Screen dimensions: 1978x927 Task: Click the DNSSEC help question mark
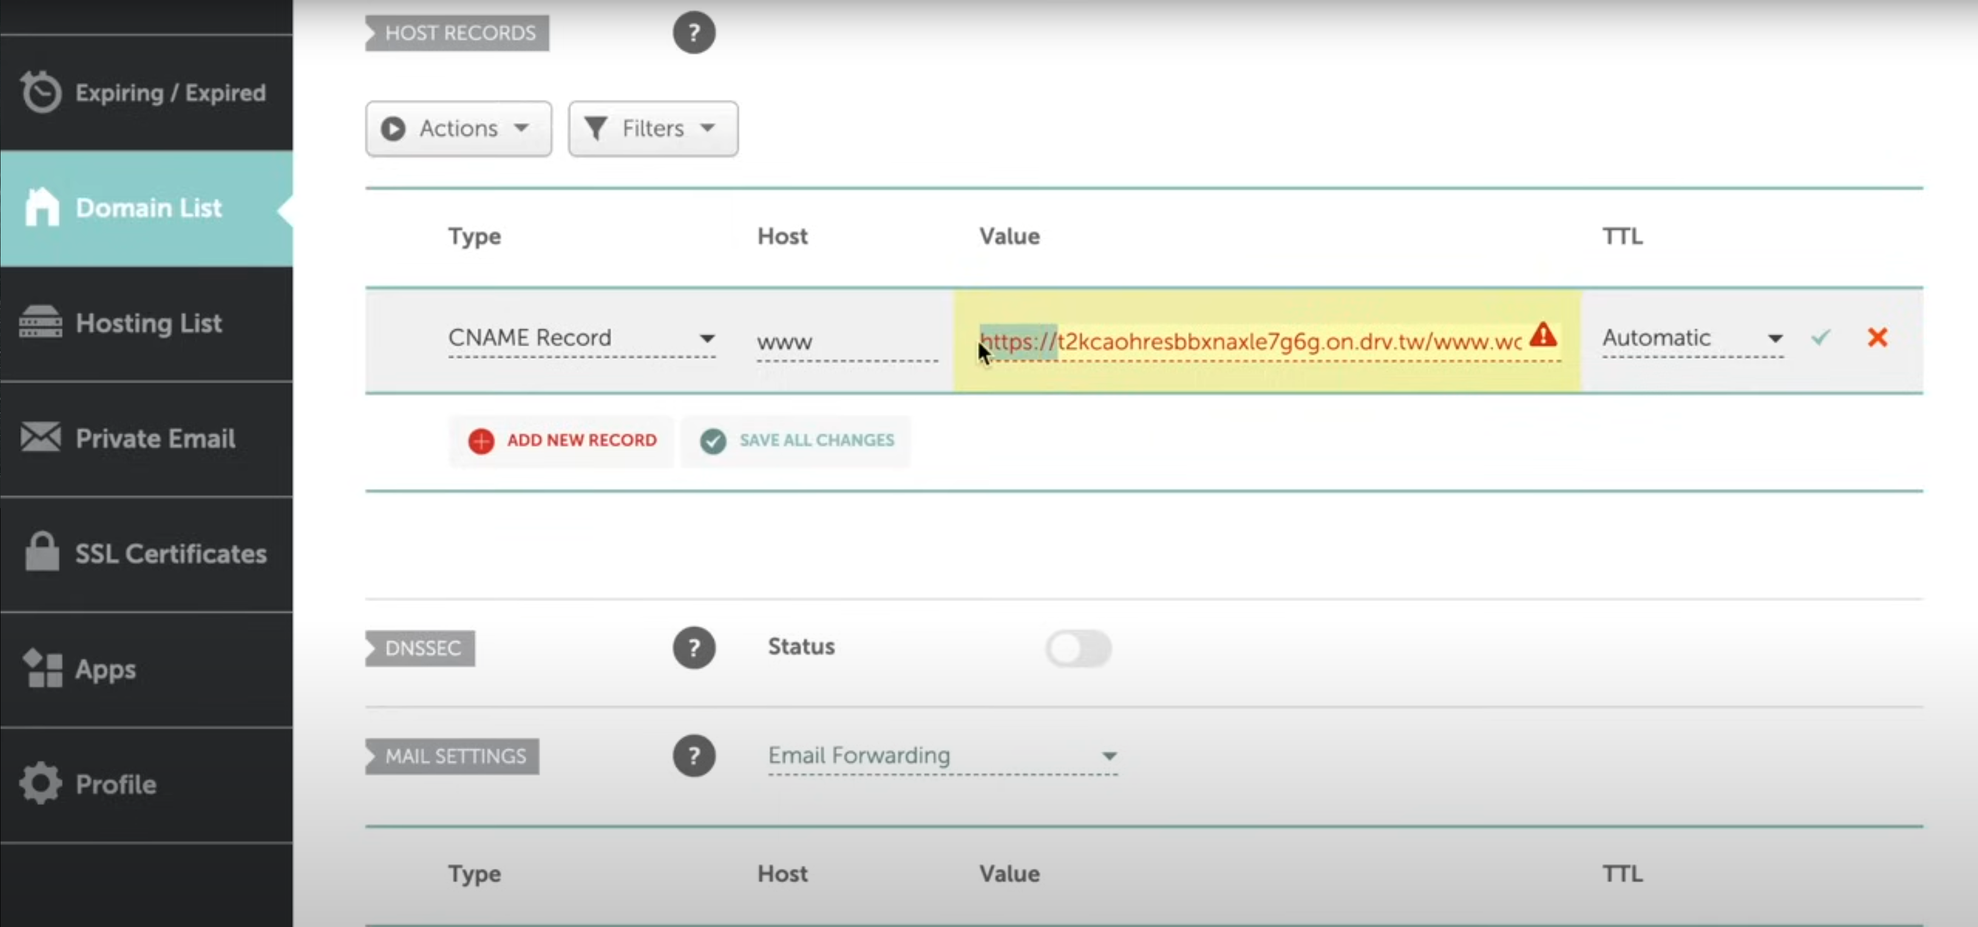pyautogui.click(x=694, y=648)
